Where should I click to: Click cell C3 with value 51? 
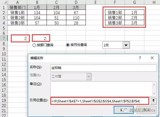point(56,18)
